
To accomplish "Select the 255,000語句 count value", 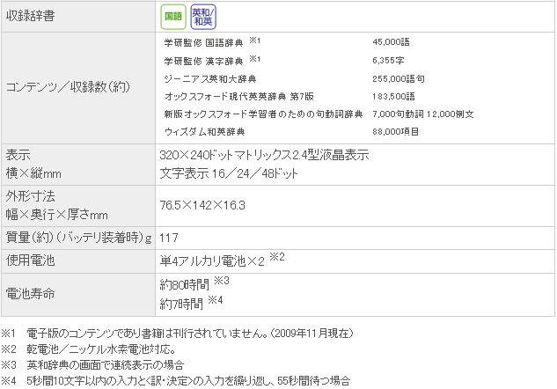I will coord(399,78).
